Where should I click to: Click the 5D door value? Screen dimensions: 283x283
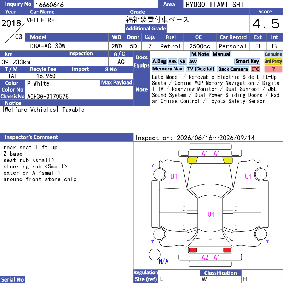[133, 46]
